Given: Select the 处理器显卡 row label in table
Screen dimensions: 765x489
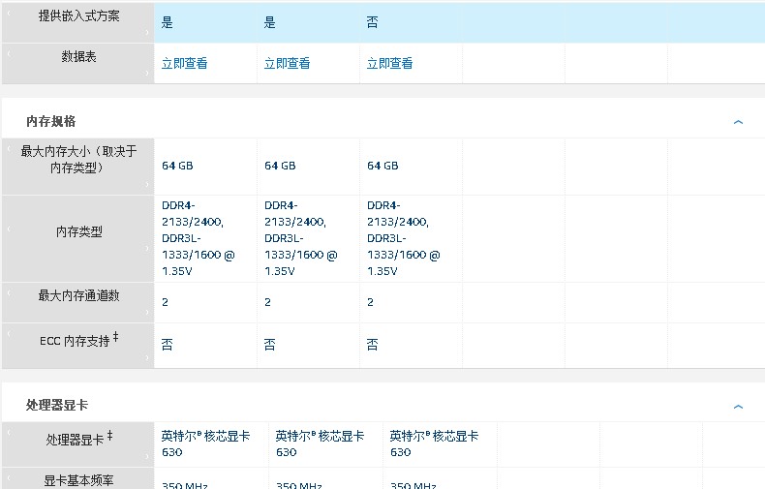Looking at the screenshot, I should 78,439.
